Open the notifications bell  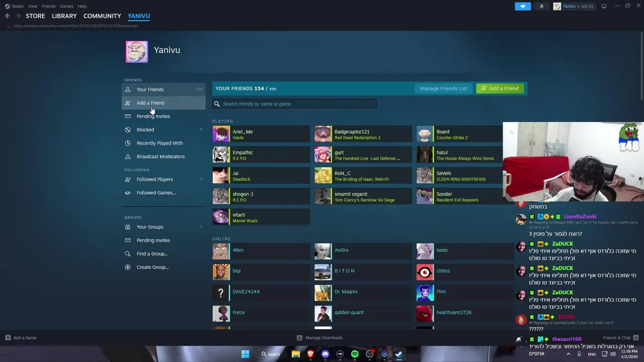click(x=541, y=6)
